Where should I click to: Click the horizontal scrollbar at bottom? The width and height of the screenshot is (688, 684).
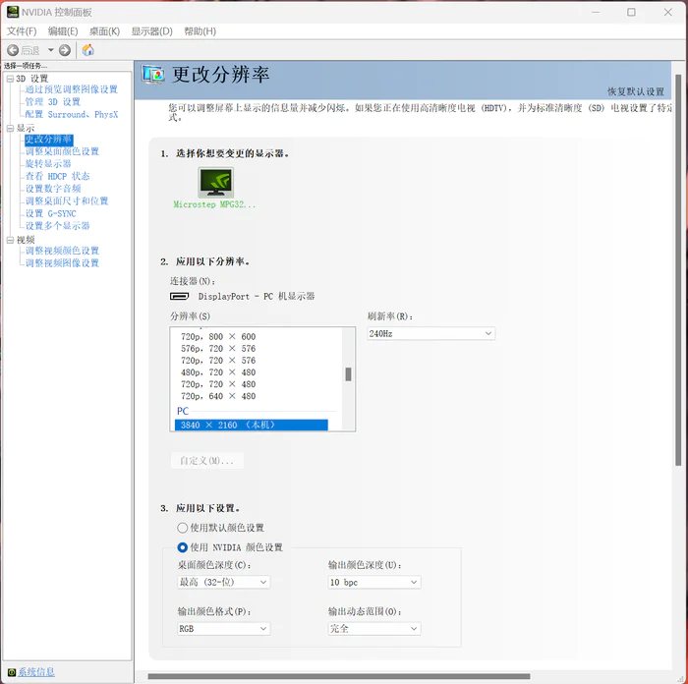point(339,676)
